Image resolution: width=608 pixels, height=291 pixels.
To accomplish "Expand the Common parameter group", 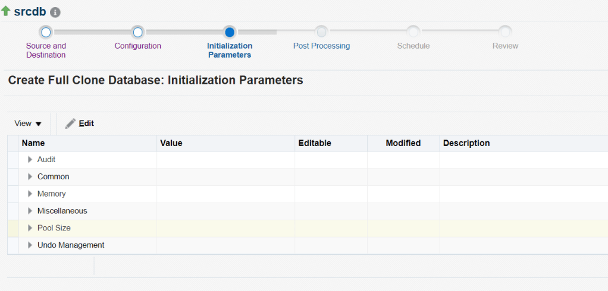I will [x=30, y=177].
